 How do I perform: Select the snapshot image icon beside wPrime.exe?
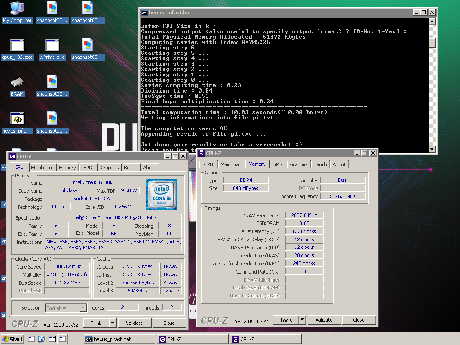pyautogui.click(x=87, y=49)
